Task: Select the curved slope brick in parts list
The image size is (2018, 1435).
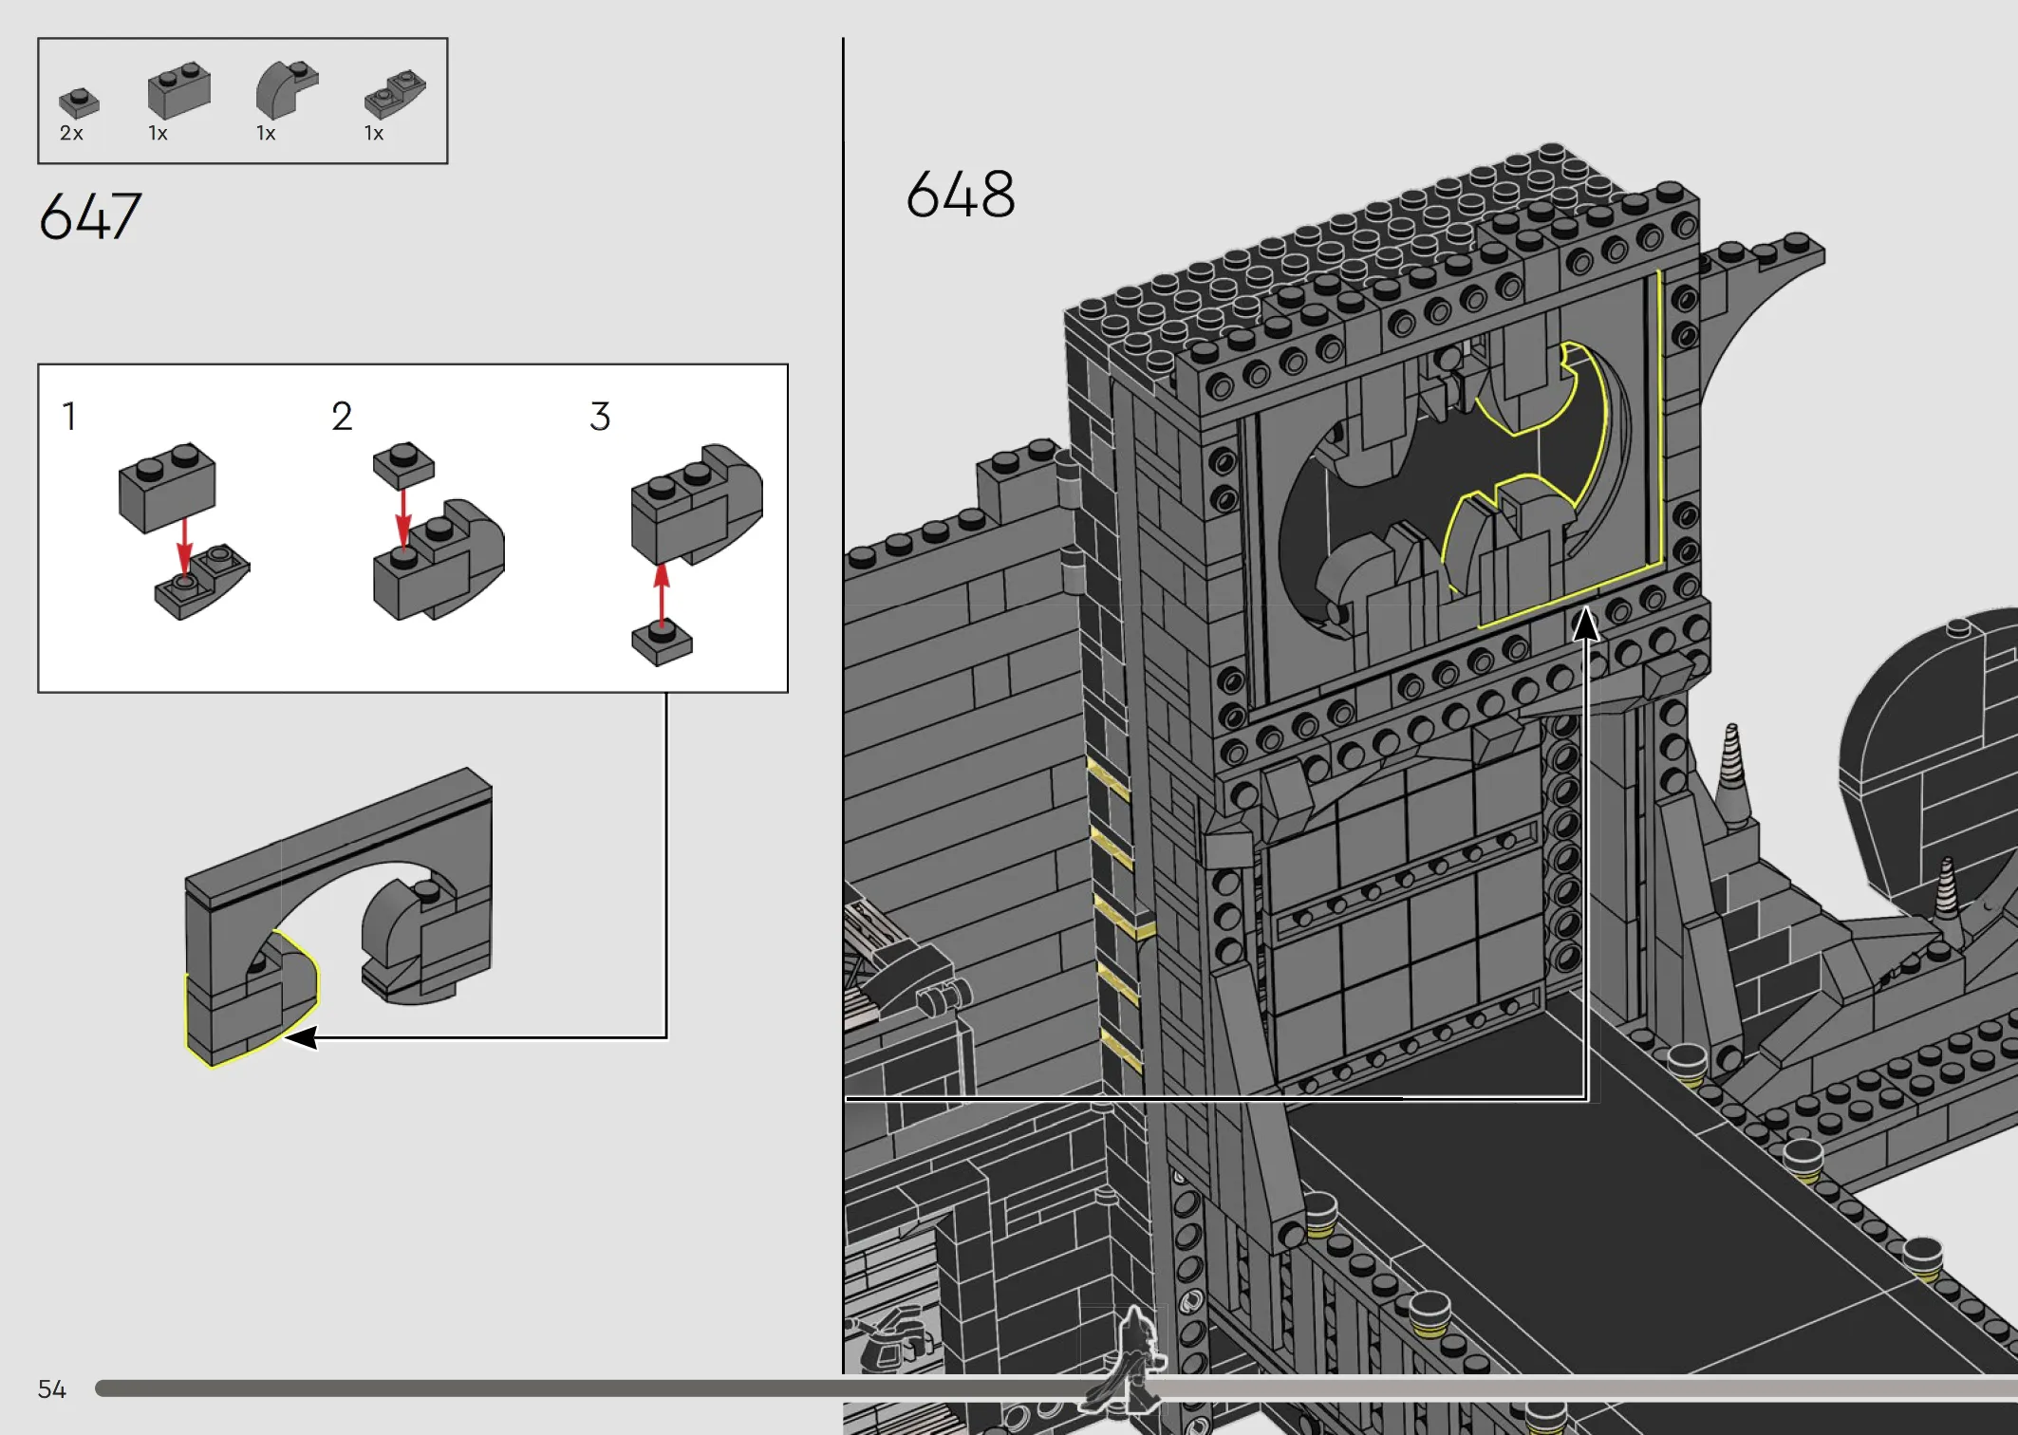Action: (287, 89)
